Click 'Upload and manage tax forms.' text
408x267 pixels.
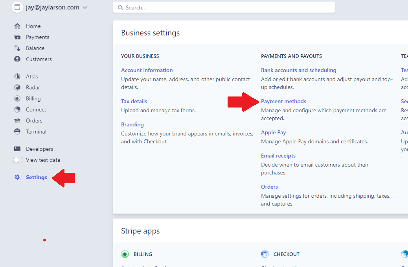click(x=158, y=111)
